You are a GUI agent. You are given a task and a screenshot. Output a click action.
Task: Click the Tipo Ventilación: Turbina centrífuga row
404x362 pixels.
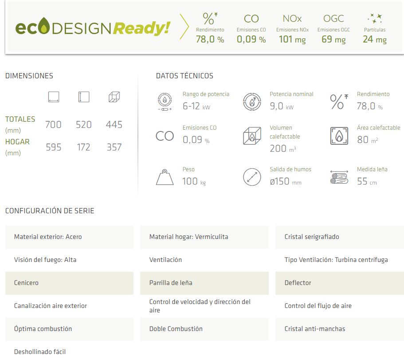[340, 260]
